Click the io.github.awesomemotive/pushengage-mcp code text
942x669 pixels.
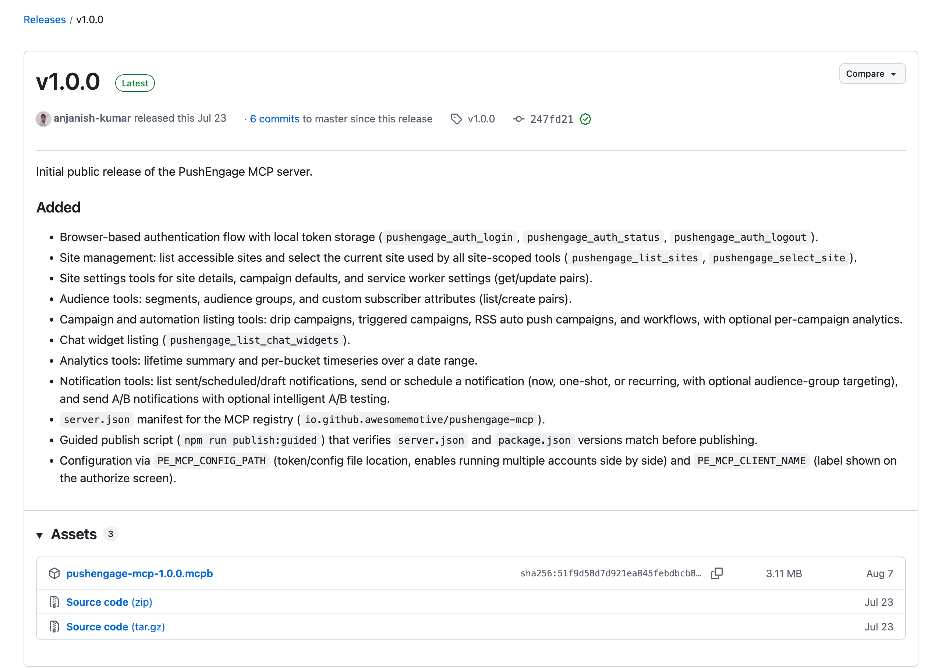tap(419, 419)
